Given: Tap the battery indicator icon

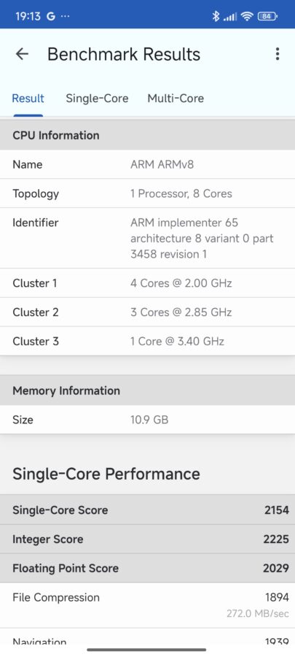Looking at the screenshot, I should coord(267,16).
